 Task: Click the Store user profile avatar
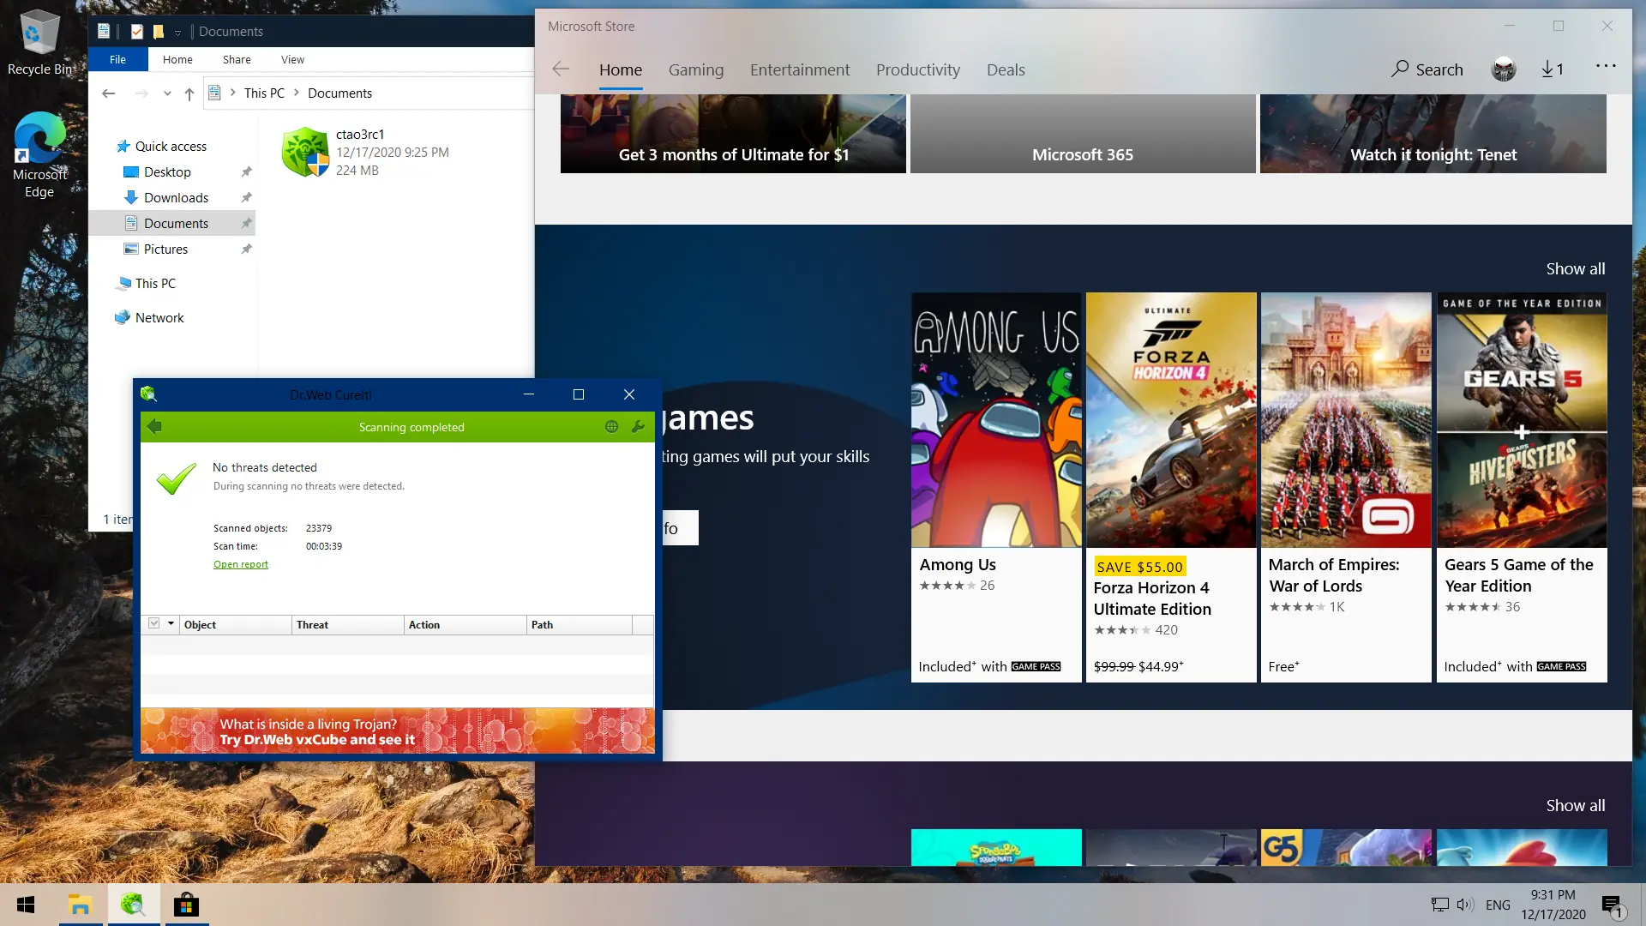[x=1504, y=69]
